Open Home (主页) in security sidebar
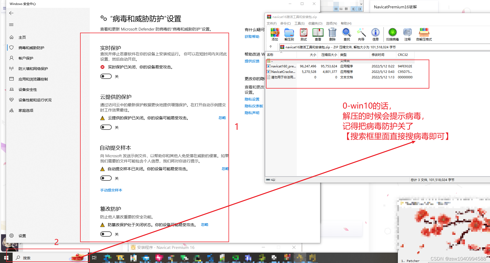Viewport: 490px width, 263px height. point(22,37)
